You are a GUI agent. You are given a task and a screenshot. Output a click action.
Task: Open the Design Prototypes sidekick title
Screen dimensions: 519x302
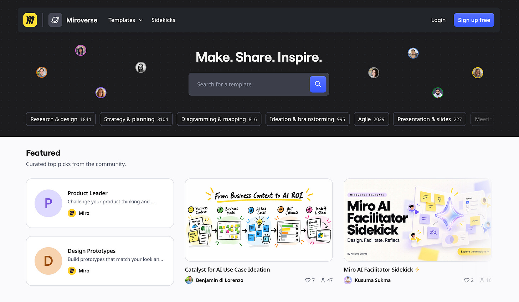[92, 251]
